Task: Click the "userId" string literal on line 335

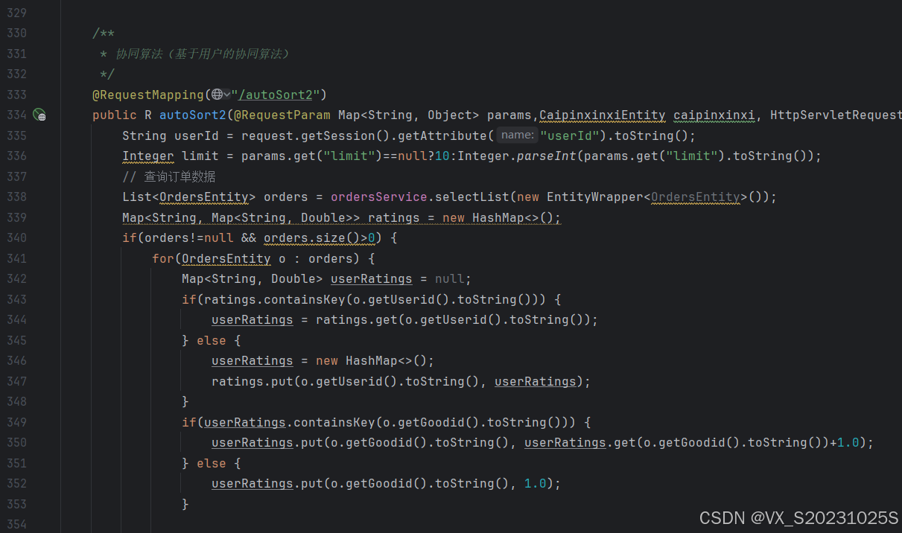Action: coord(570,135)
